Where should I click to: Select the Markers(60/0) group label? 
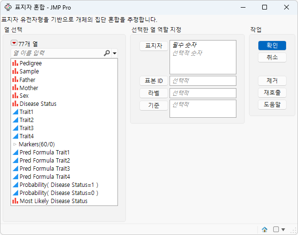point(37,144)
